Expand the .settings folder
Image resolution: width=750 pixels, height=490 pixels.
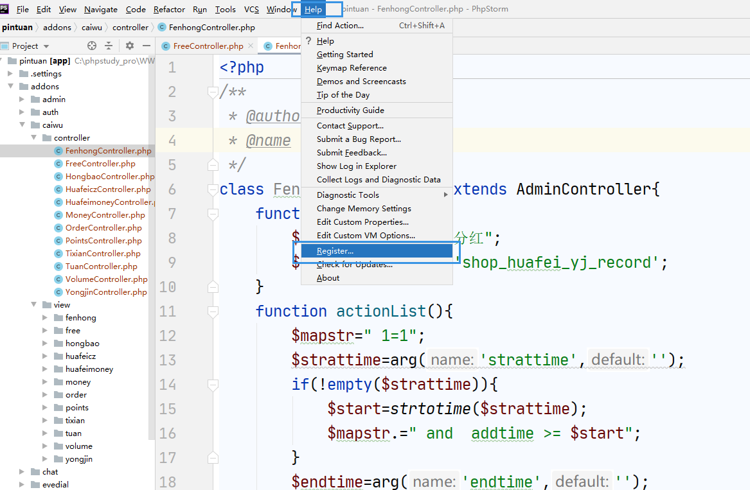pos(10,74)
